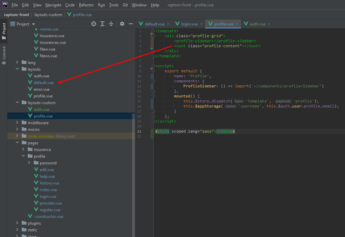
Task: Select Insurance.vue in the project tree
Action: coord(52,35)
